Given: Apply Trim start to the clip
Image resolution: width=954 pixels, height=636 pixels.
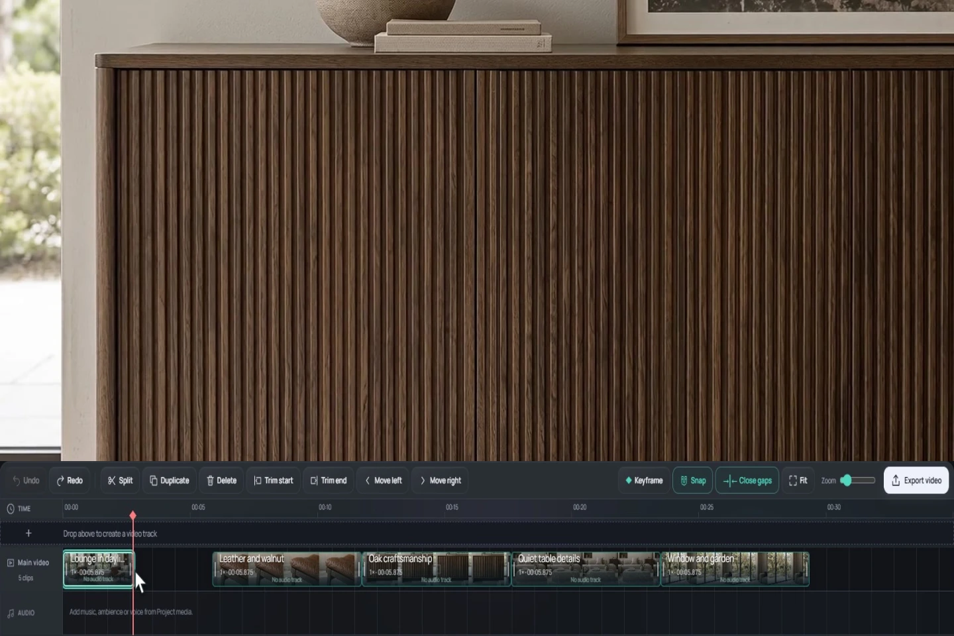Looking at the screenshot, I should pyautogui.click(x=274, y=480).
